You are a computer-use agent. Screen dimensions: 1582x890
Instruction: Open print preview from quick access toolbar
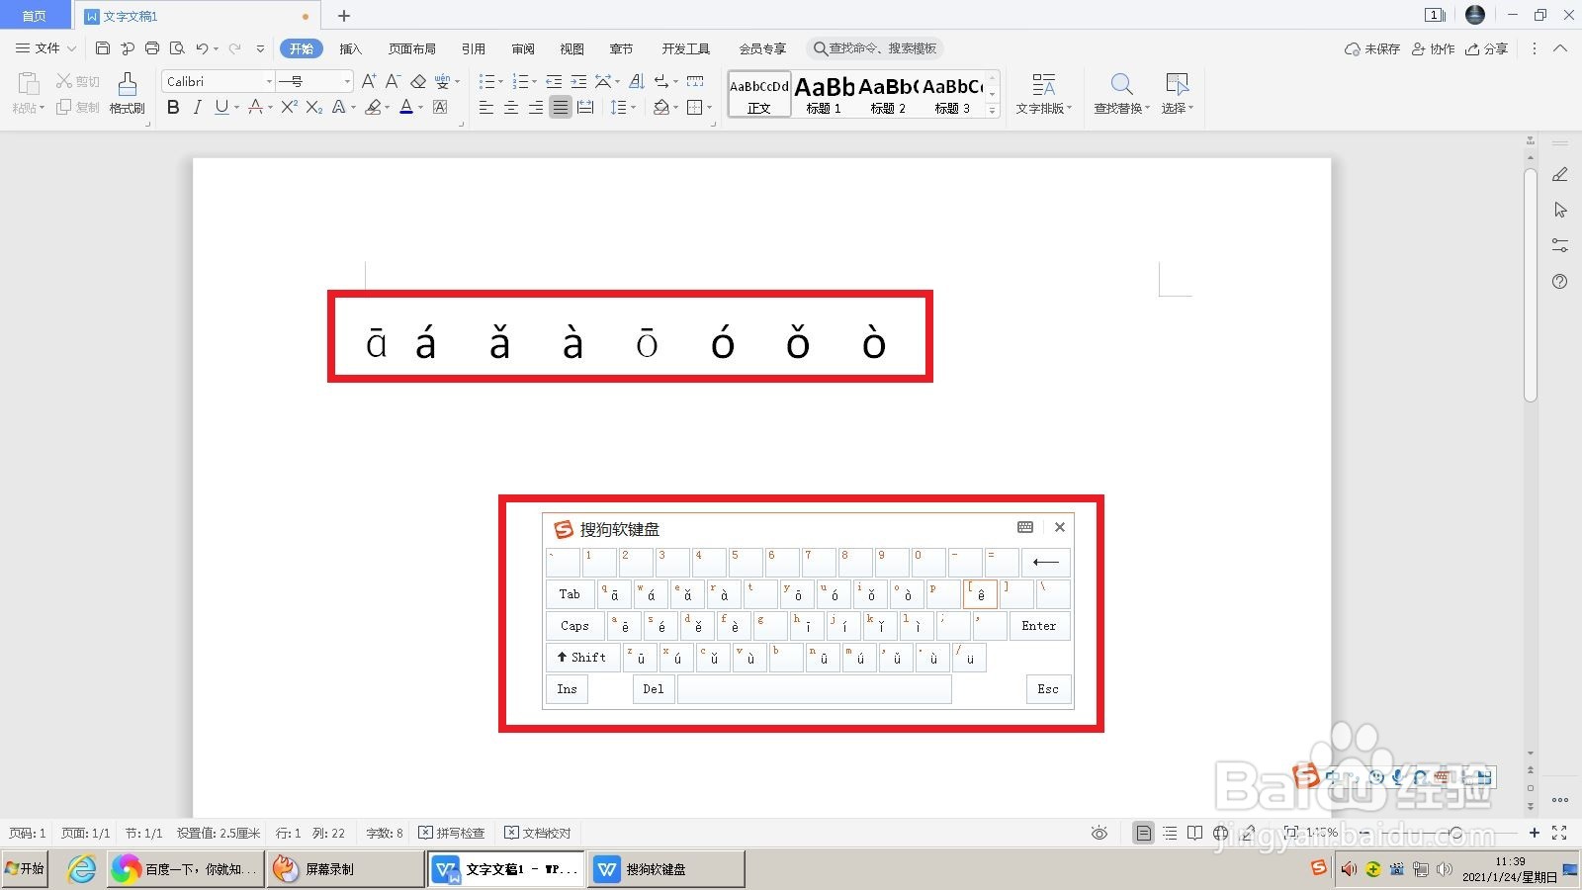[x=177, y=47]
